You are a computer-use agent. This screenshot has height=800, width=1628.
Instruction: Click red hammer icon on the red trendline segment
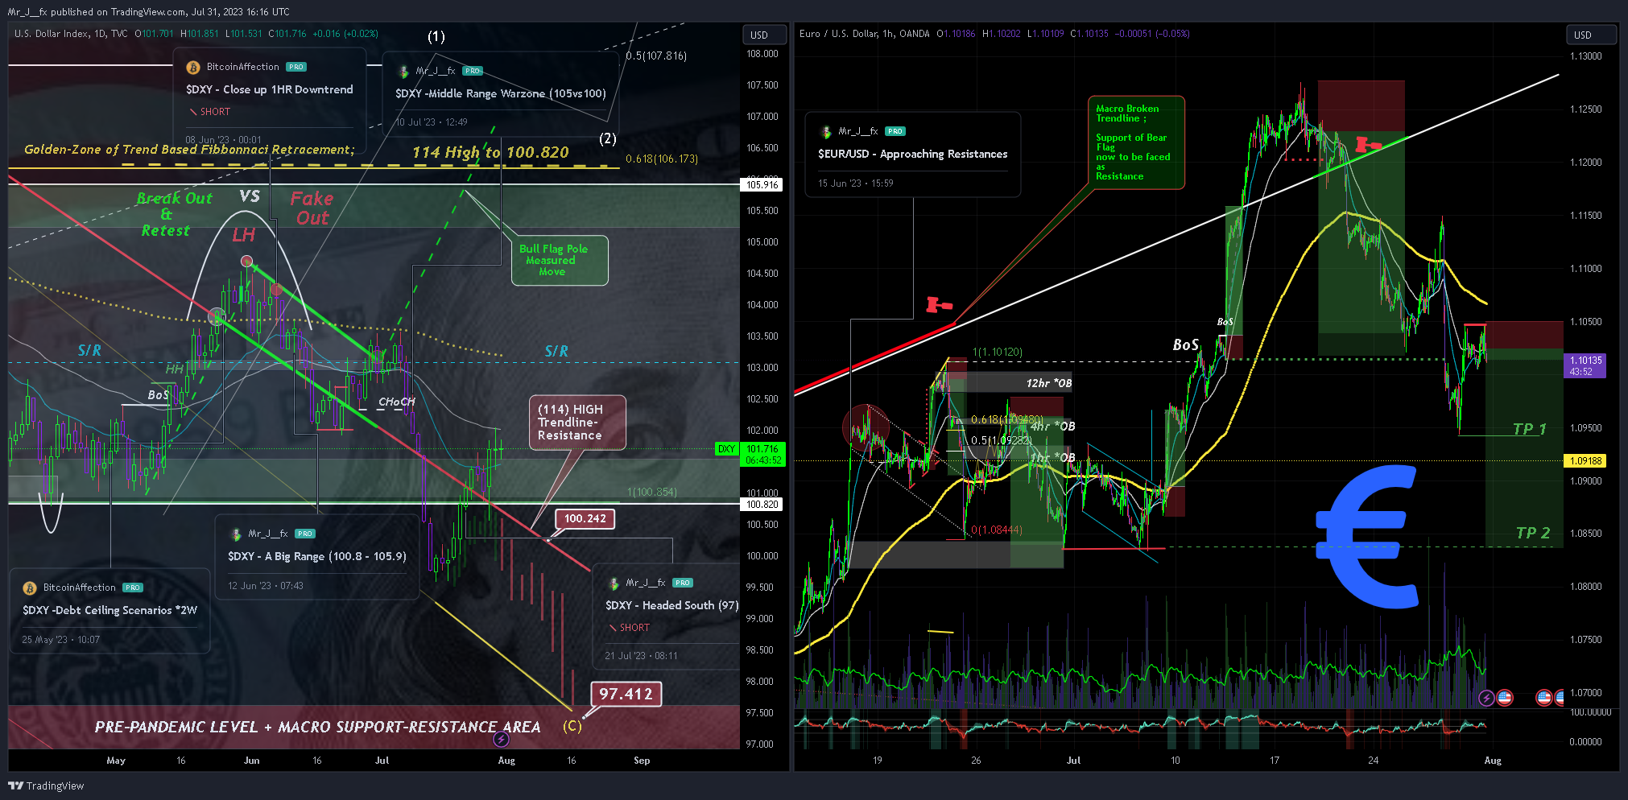(939, 304)
